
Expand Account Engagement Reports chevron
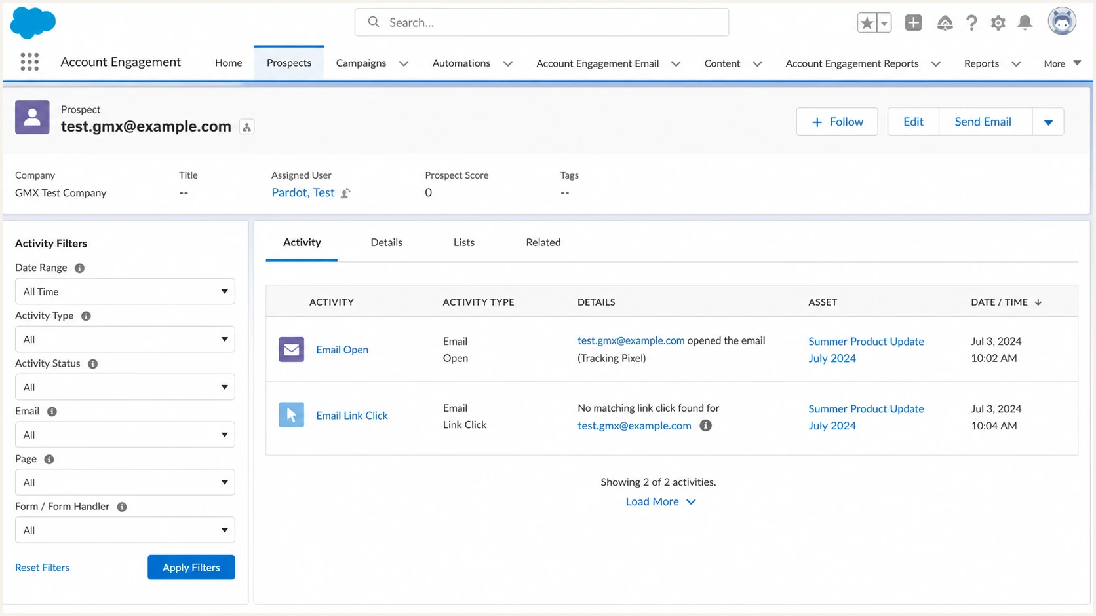pos(935,63)
